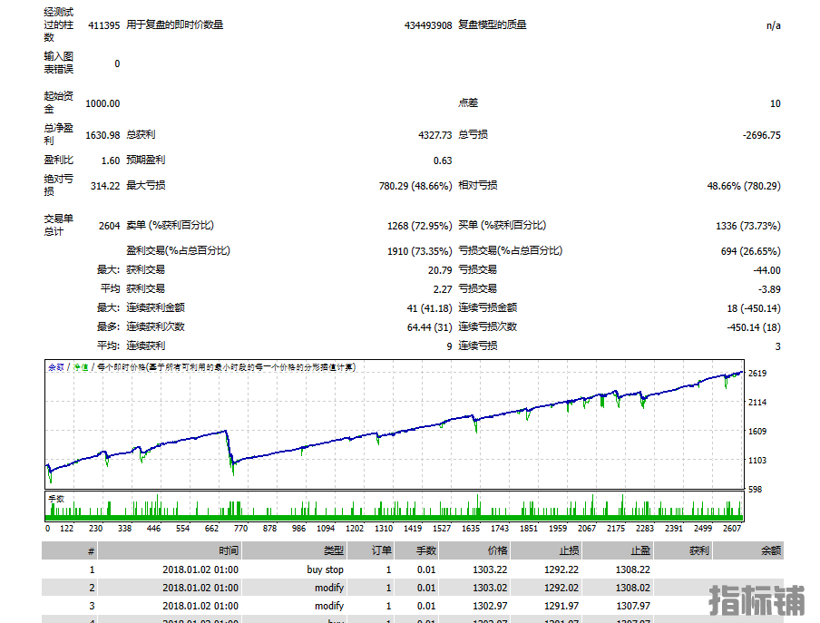The width and height of the screenshot is (820, 623).
Task: Select the 买单 (%获利百分比) label
Action: (502, 225)
